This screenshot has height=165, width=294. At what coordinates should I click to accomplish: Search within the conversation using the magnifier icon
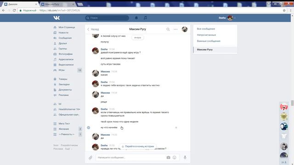pyautogui.click(x=168, y=29)
